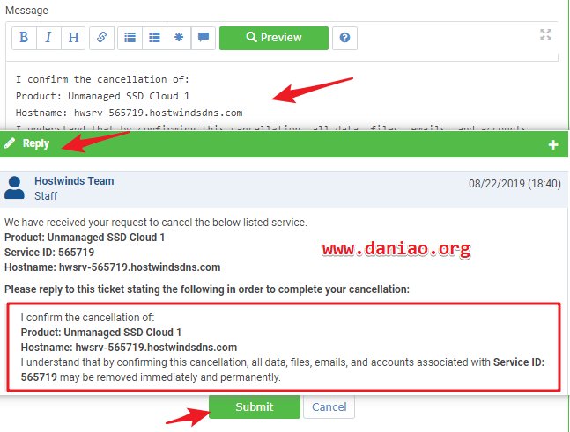Click the 'Please reply to this ticket' instruction
The image size is (570, 432).
207,289
